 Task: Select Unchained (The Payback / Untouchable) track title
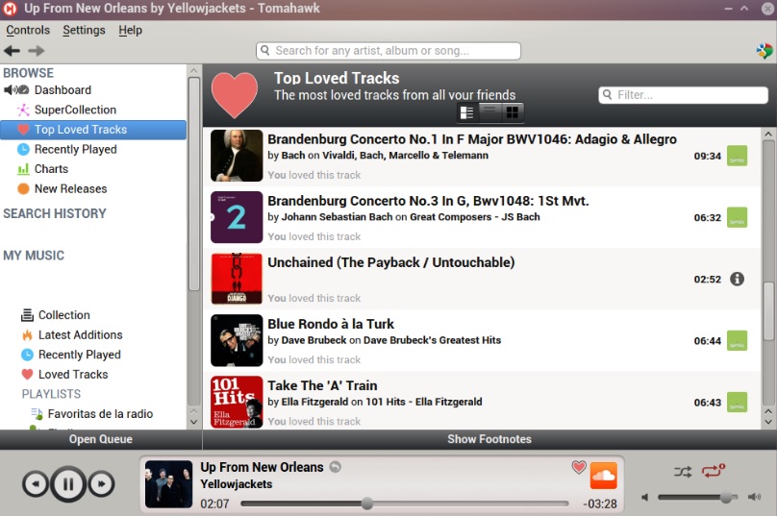[391, 262]
